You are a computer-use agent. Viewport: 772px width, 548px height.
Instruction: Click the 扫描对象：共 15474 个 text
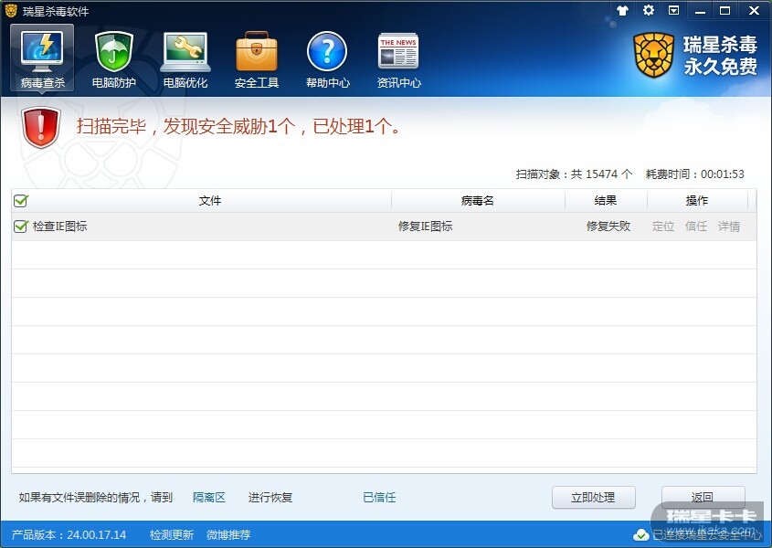point(574,174)
